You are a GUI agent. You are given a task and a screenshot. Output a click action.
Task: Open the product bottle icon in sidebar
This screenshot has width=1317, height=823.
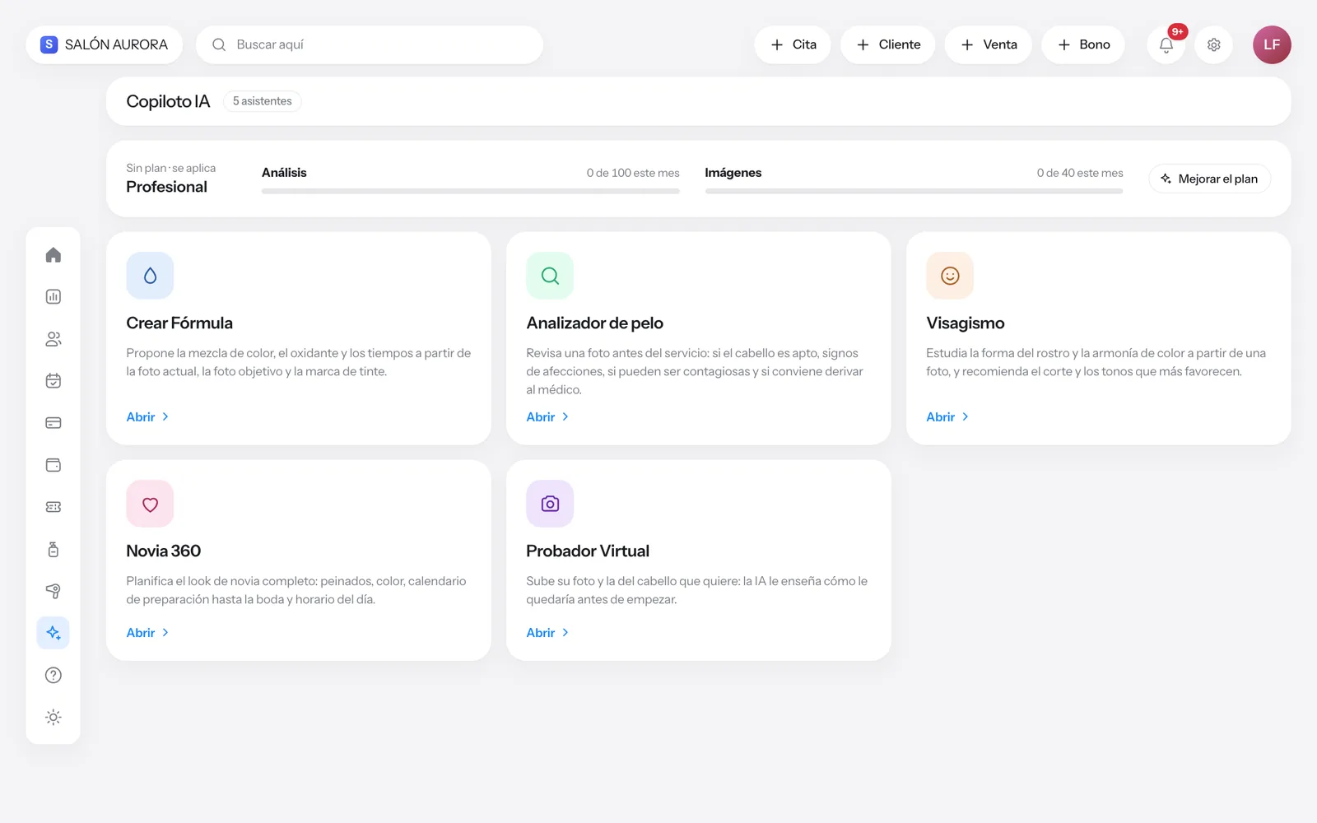tap(54, 549)
